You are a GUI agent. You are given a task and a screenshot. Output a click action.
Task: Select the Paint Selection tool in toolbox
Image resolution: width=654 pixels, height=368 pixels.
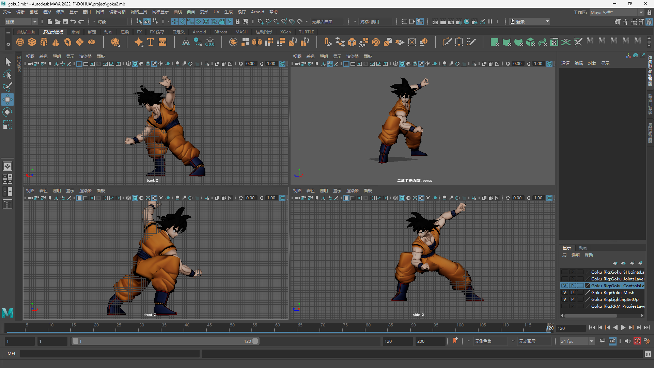[x=7, y=87]
